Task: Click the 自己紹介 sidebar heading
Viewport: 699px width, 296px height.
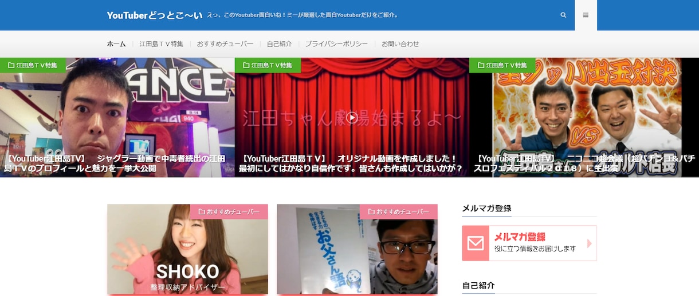Action: [x=478, y=285]
